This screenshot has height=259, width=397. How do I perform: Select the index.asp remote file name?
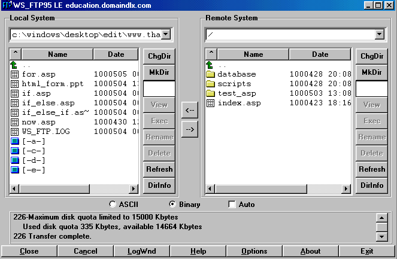240,103
